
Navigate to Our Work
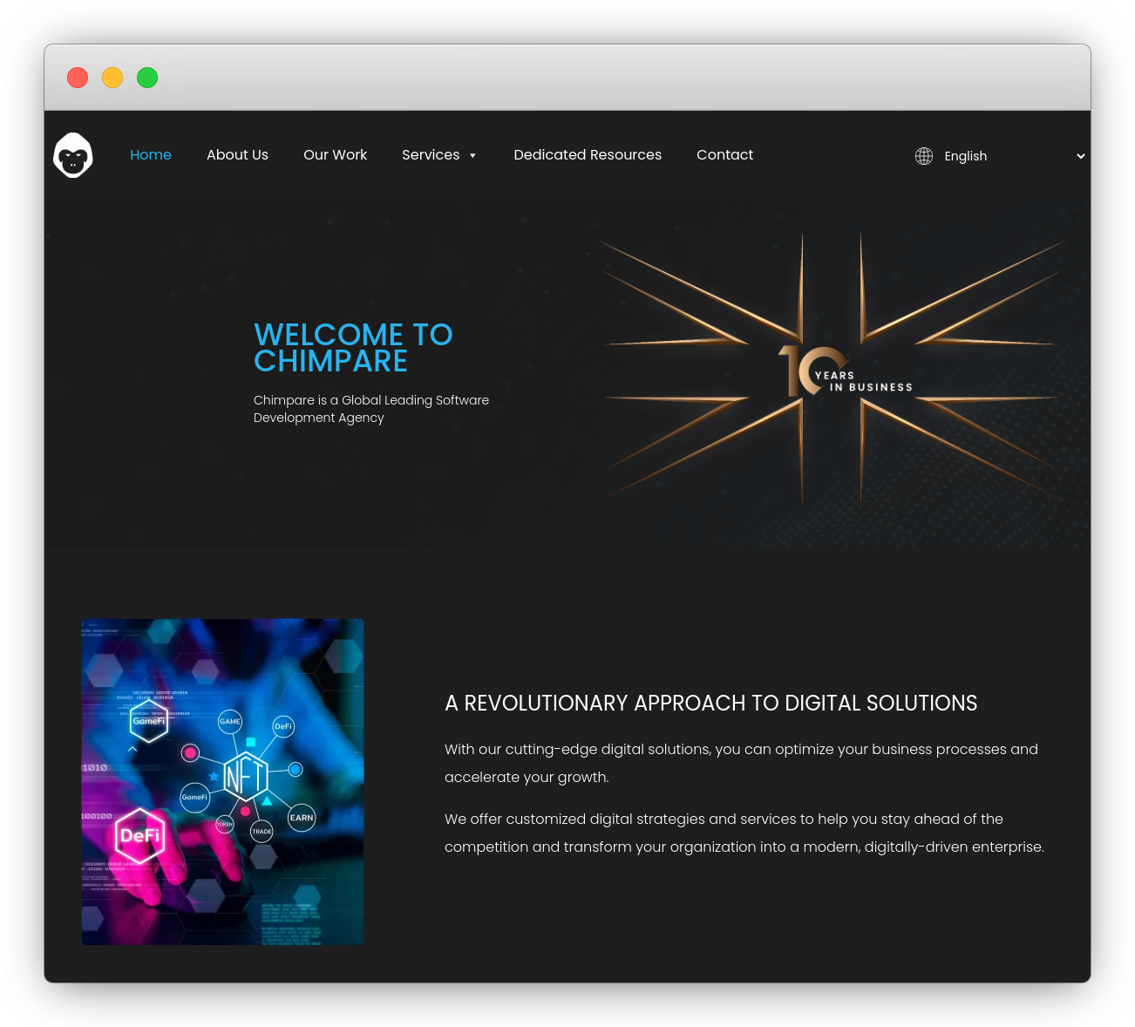335,155
